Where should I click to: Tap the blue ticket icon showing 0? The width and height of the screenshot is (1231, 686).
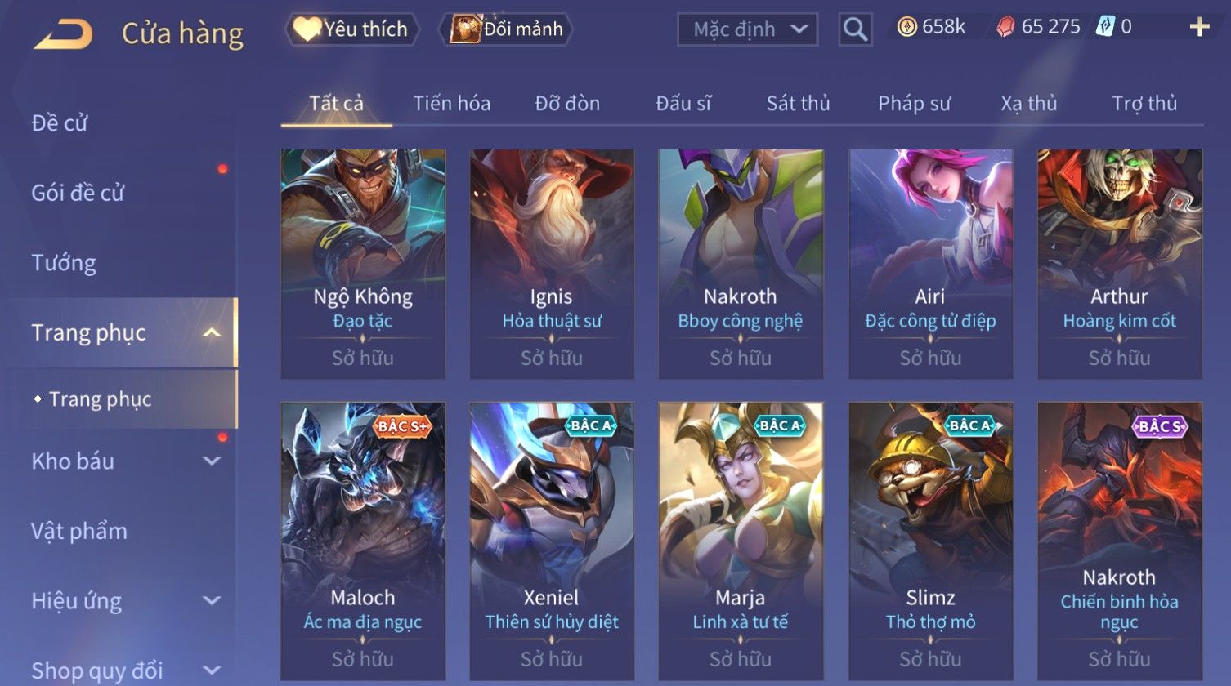[1105, 27]
